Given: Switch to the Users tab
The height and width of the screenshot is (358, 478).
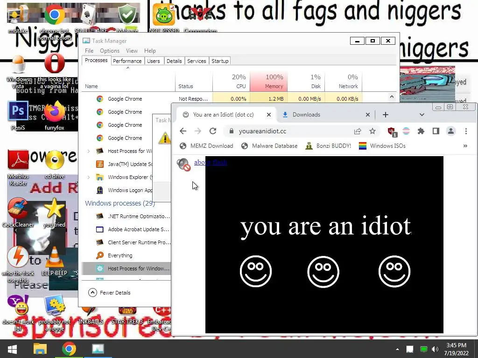Looking at the screenshot, I should point(153,61).
